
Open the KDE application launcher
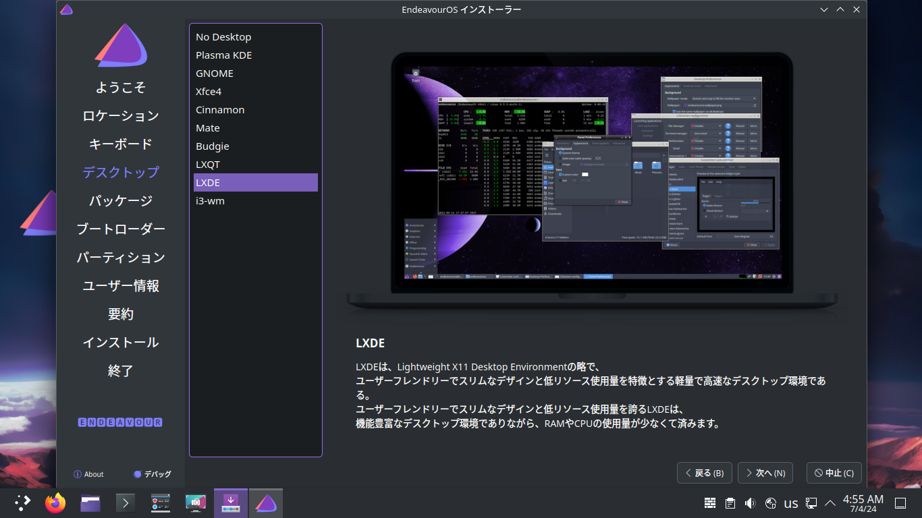pos(23,502)
